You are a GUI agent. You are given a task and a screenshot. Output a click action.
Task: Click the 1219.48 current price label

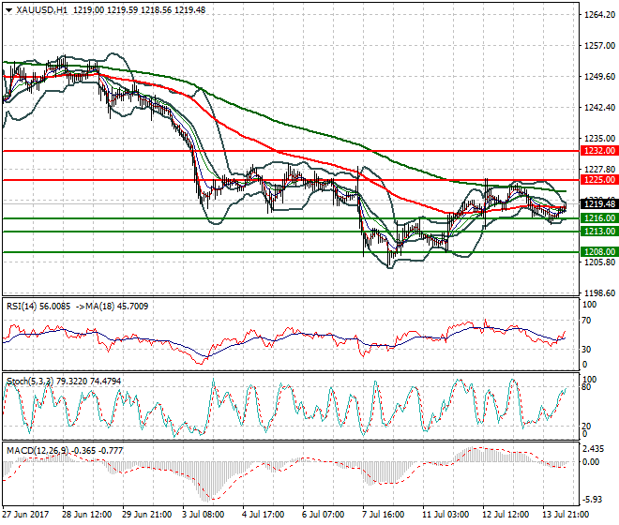point(599,204)
